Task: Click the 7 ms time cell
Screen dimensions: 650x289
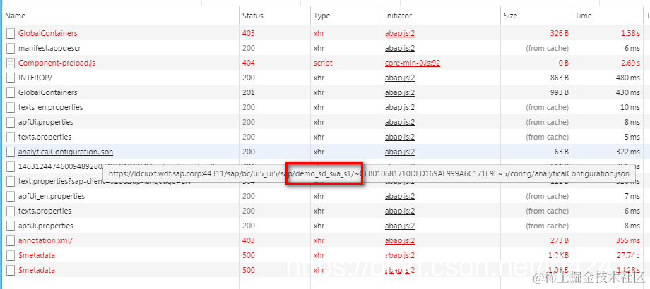Action: coord(632,196)
